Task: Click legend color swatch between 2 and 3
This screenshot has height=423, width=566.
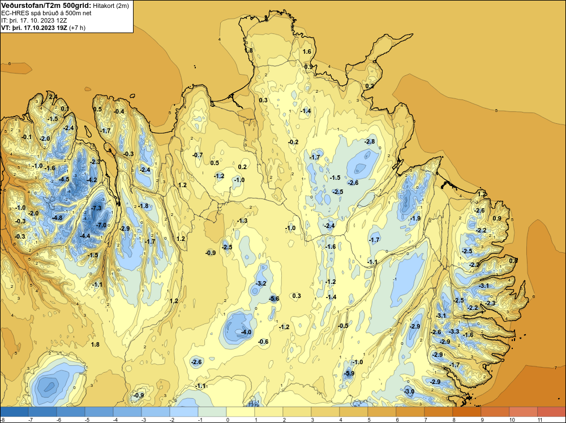Action: (297, 412)
